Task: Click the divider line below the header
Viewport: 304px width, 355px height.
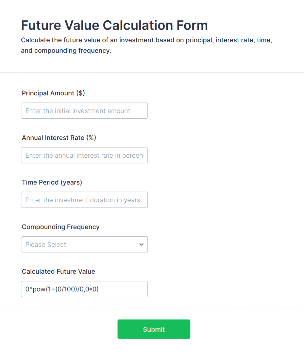Action: pyautogui.click(x=152, y=72)
